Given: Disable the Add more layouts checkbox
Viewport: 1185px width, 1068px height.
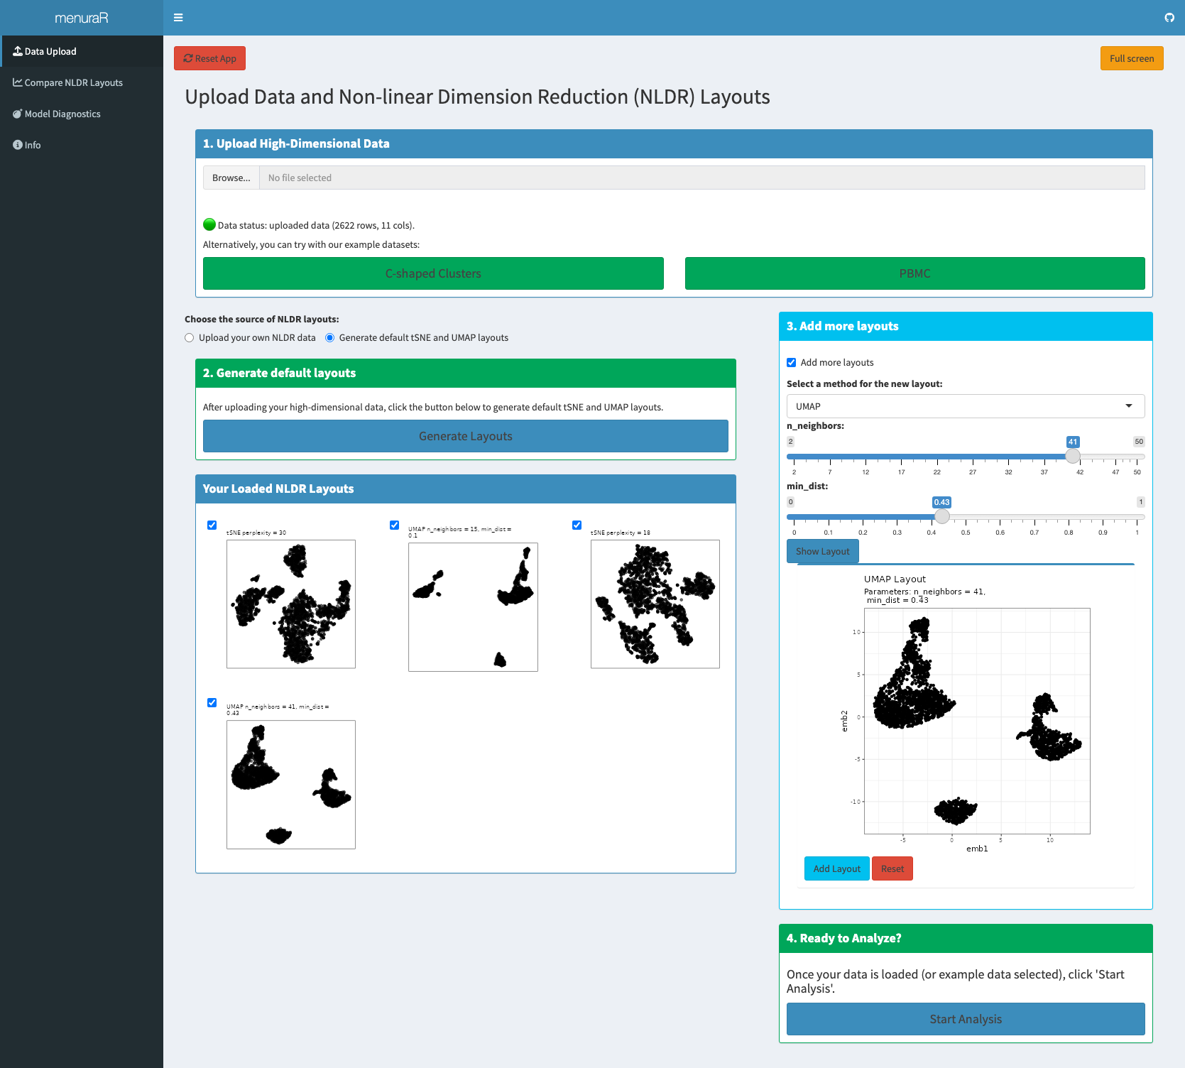Looking at the screenshot, I should click(792, 362).
